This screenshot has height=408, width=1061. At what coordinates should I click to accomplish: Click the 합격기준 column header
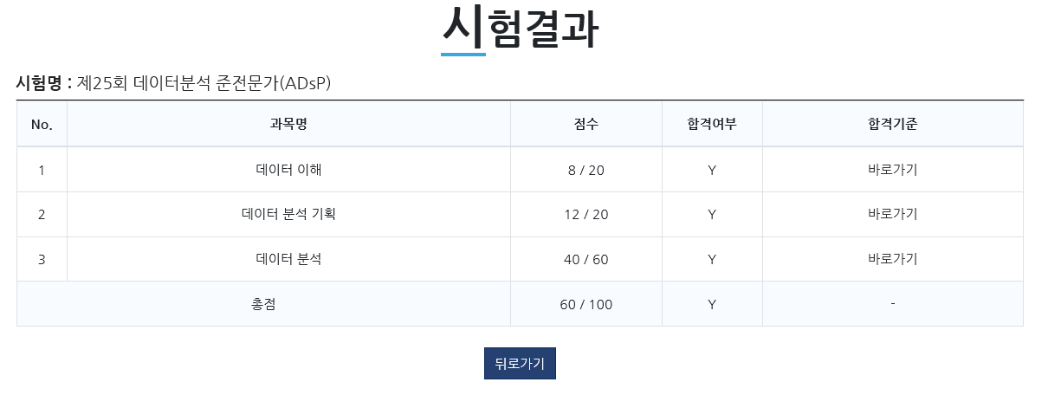(892, 125)
